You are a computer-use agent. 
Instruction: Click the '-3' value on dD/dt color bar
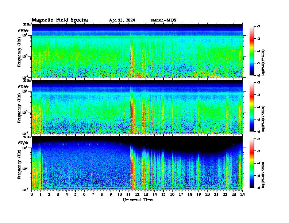[258, 95]
